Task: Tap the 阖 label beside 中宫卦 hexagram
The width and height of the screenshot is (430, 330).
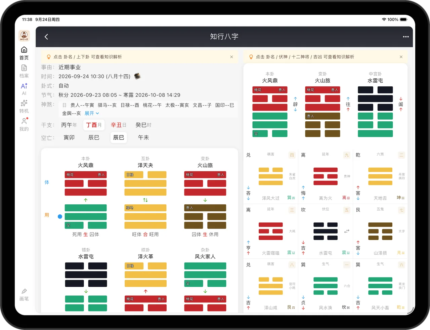Action: [401, 104]
